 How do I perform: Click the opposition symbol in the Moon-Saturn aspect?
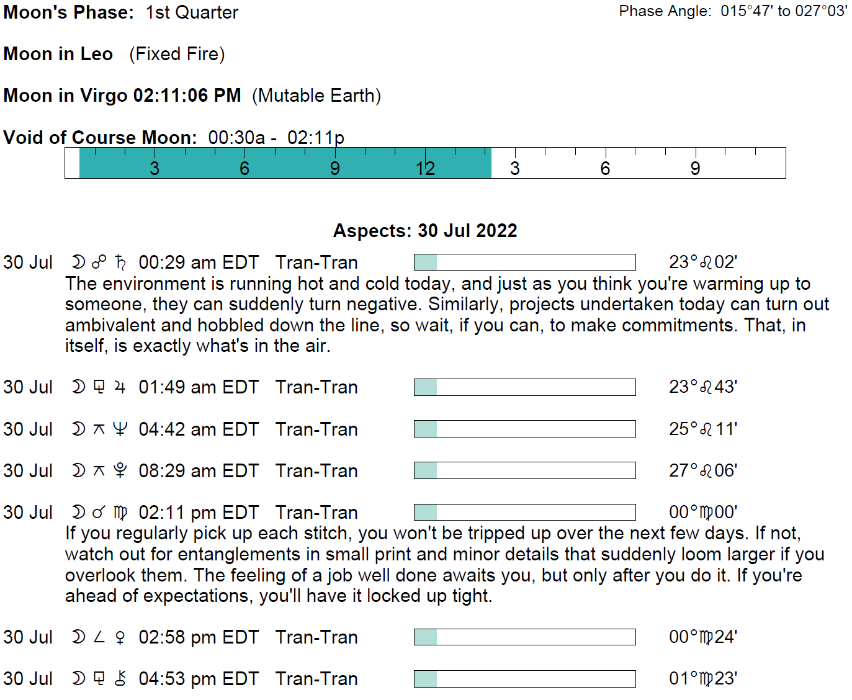(x=99, y=263)
